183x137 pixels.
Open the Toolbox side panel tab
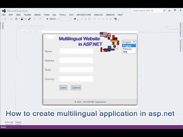pyautogui.click(x=3, y=26)
